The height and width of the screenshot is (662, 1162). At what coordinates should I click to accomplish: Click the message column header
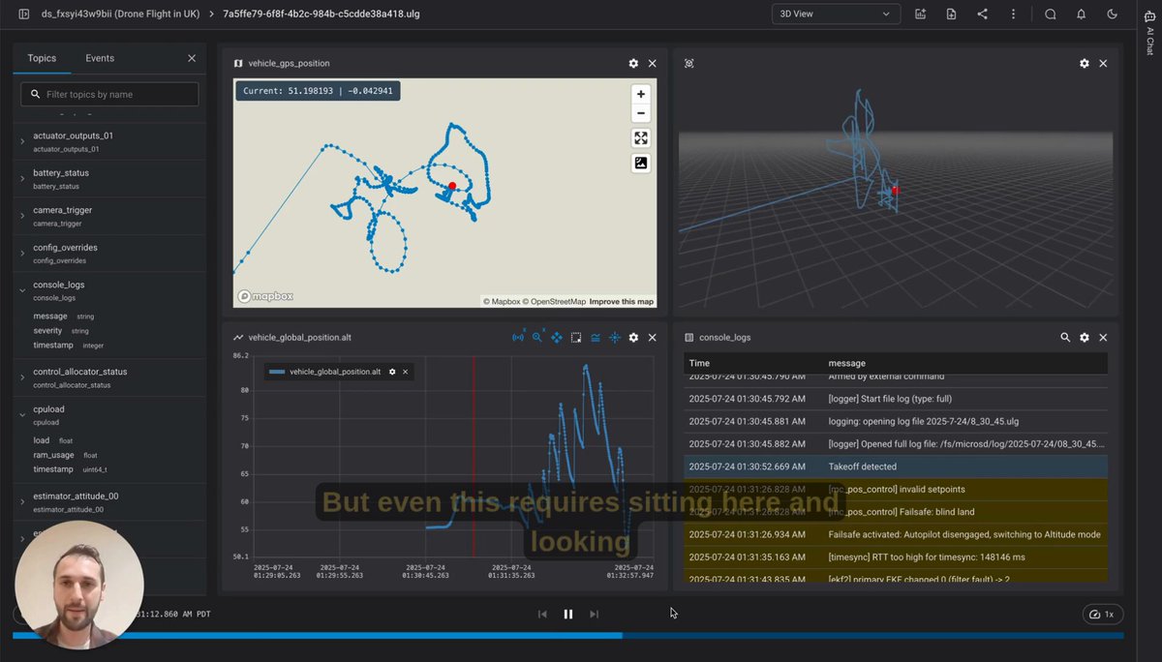tap(847, 363)
